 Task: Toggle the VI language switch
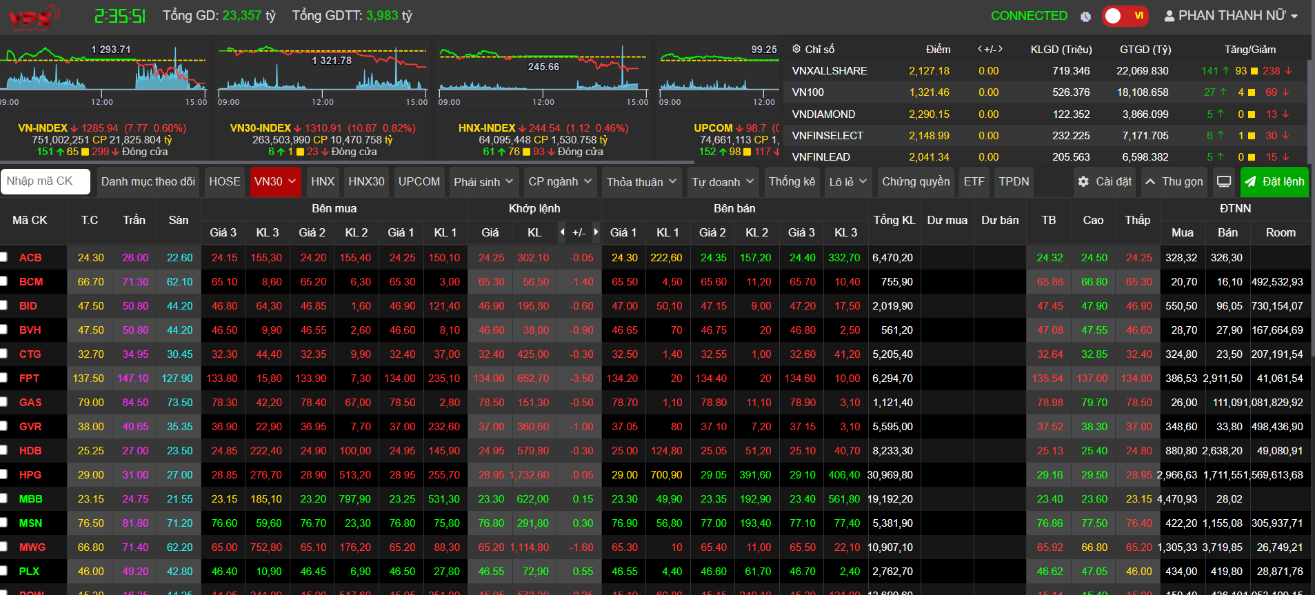[x=1125, y=16]
